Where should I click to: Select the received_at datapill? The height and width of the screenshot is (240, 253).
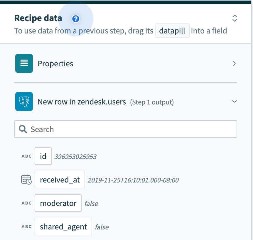coord(60,180)
